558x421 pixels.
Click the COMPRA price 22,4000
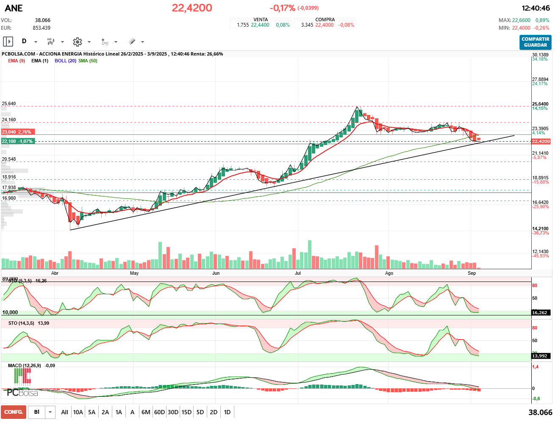pos(325,25)
